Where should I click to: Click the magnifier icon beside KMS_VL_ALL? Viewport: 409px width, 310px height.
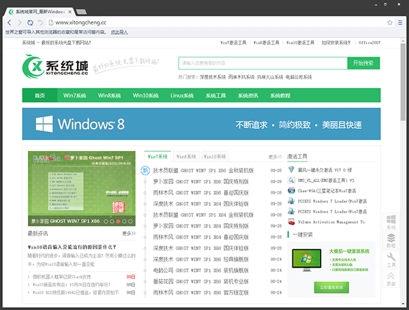pos(291,180)
